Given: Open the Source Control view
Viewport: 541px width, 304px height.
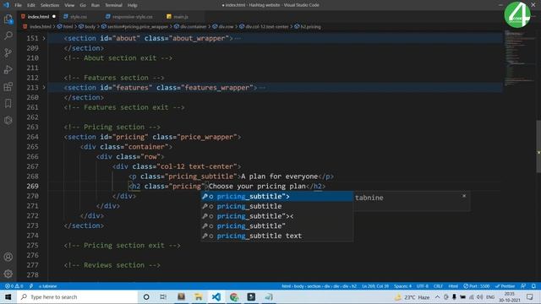Looking at the screenshot, I should 8,52.
